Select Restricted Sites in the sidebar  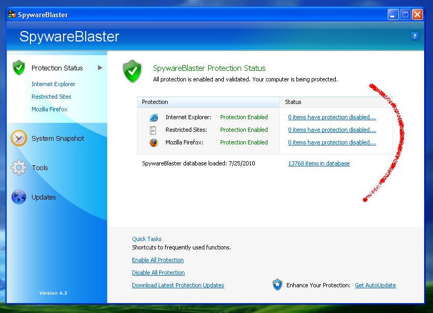coord(51,97)
